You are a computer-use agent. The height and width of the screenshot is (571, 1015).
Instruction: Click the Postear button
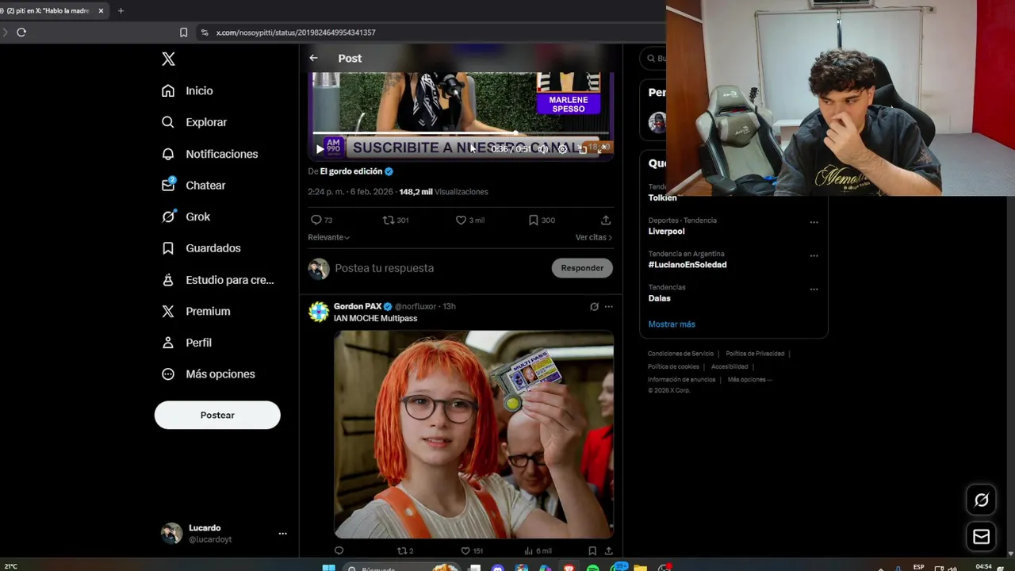pos(217,415)
